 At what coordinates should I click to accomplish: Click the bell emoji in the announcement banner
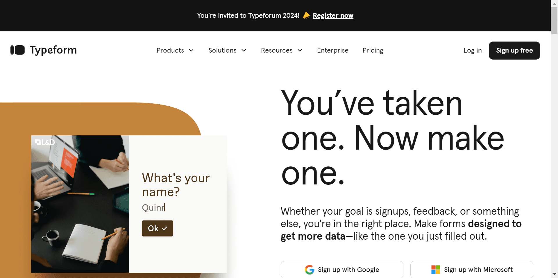click(306, 15)
